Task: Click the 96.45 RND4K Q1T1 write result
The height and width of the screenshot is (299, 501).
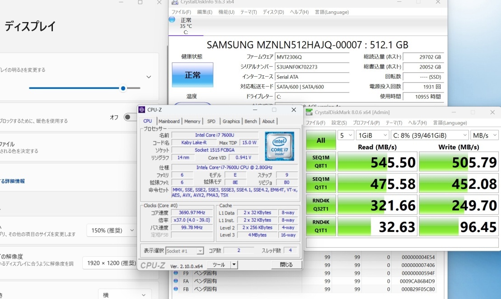Action: (459, 226)
